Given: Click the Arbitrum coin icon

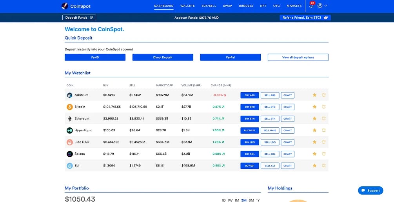Looking at the screenshot, I should pos(70,95).
